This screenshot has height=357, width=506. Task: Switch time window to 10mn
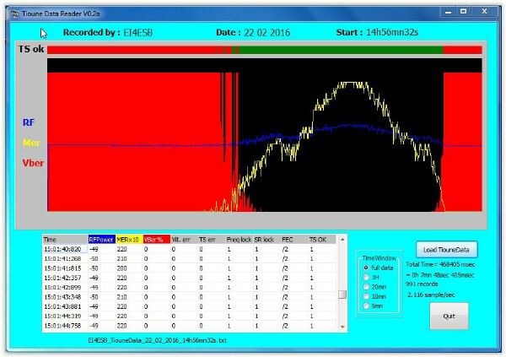(365, 295)
